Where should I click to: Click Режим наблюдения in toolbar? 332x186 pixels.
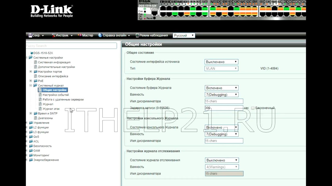pyautogui.click(x=152, y=35)
